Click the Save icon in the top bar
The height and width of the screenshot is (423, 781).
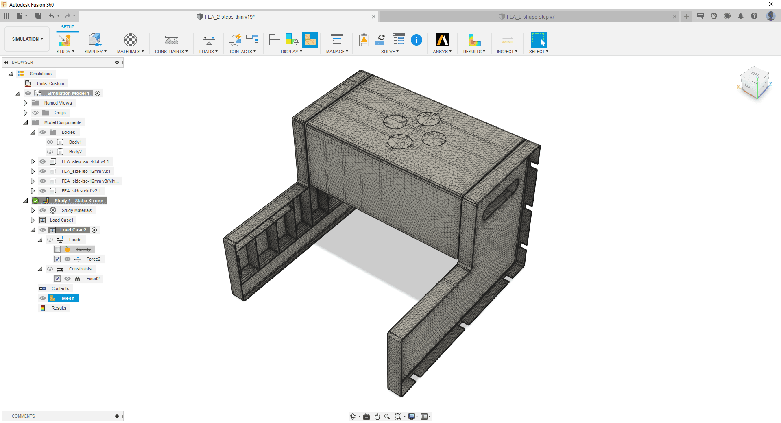tap(38, 16)
